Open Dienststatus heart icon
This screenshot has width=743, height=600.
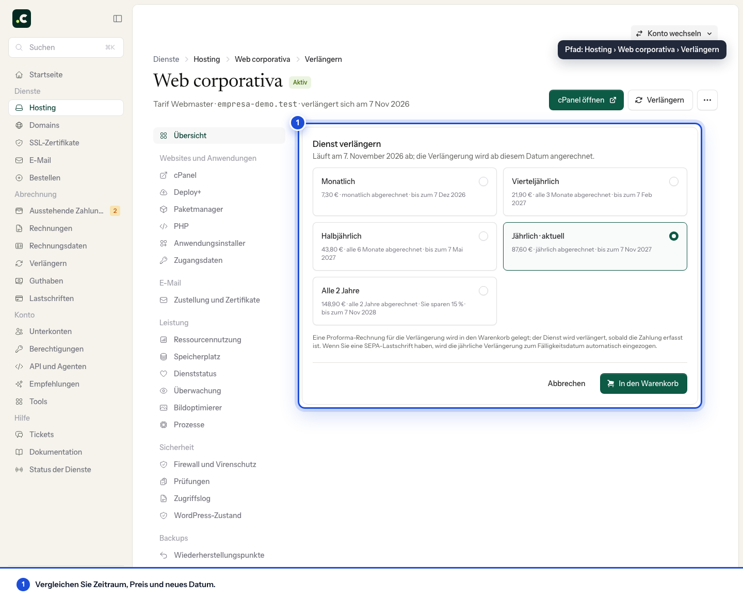coord(164,374)
